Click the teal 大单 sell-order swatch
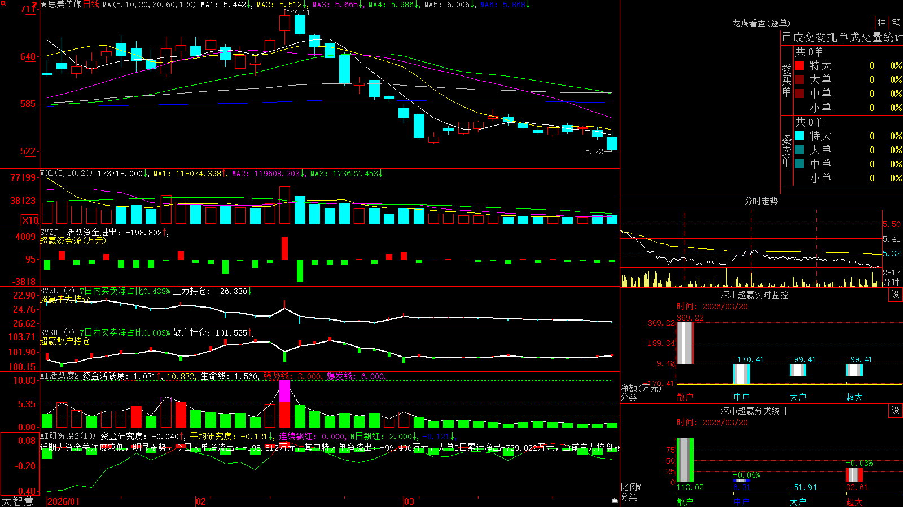 pyautogui.click(x=799, y=150)
